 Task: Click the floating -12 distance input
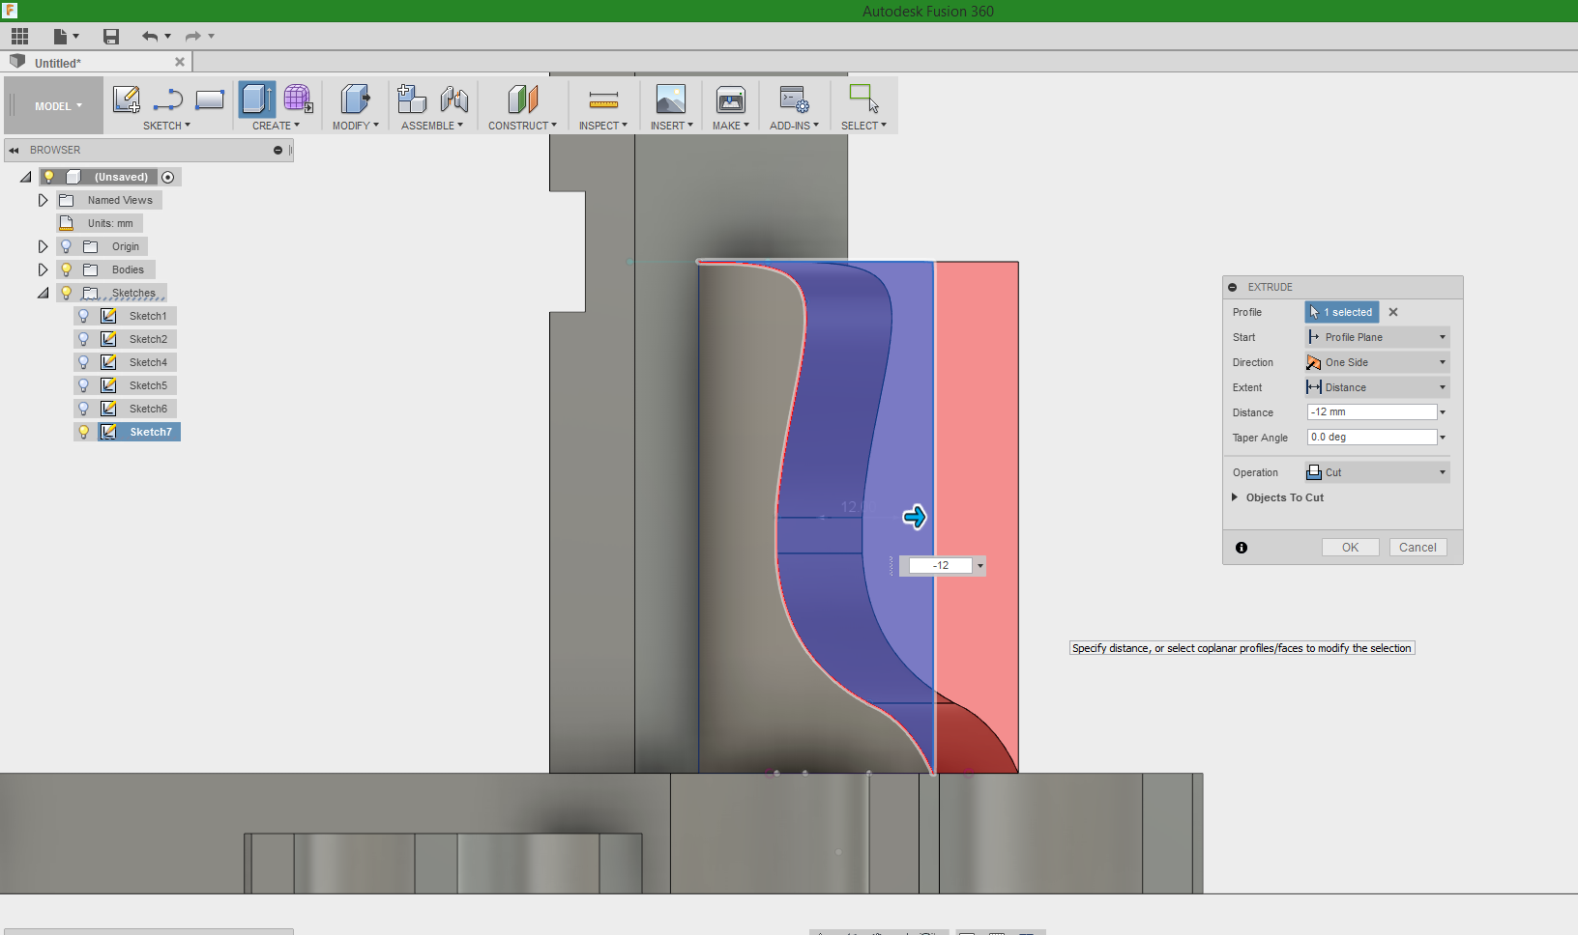(x=940, y=566)
